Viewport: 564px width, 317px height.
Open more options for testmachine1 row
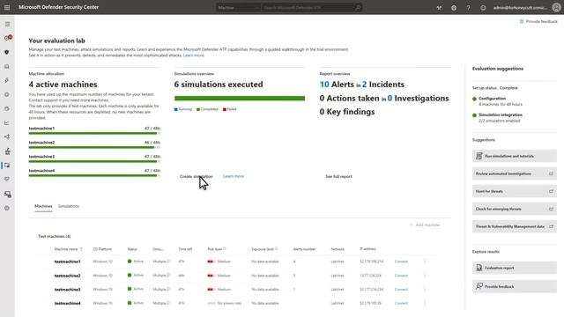(x=425, y=262)
